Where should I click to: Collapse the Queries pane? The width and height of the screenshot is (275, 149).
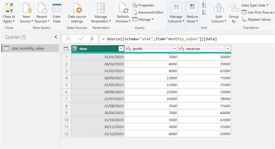56,37
